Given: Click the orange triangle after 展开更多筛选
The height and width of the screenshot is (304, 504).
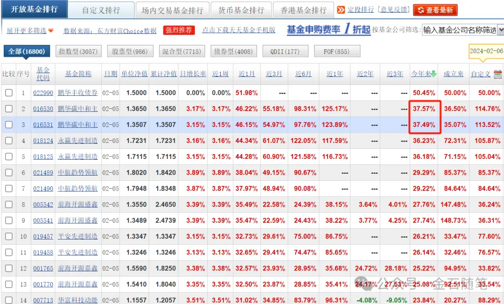Looking at the screenshot, I should (51, 31).
